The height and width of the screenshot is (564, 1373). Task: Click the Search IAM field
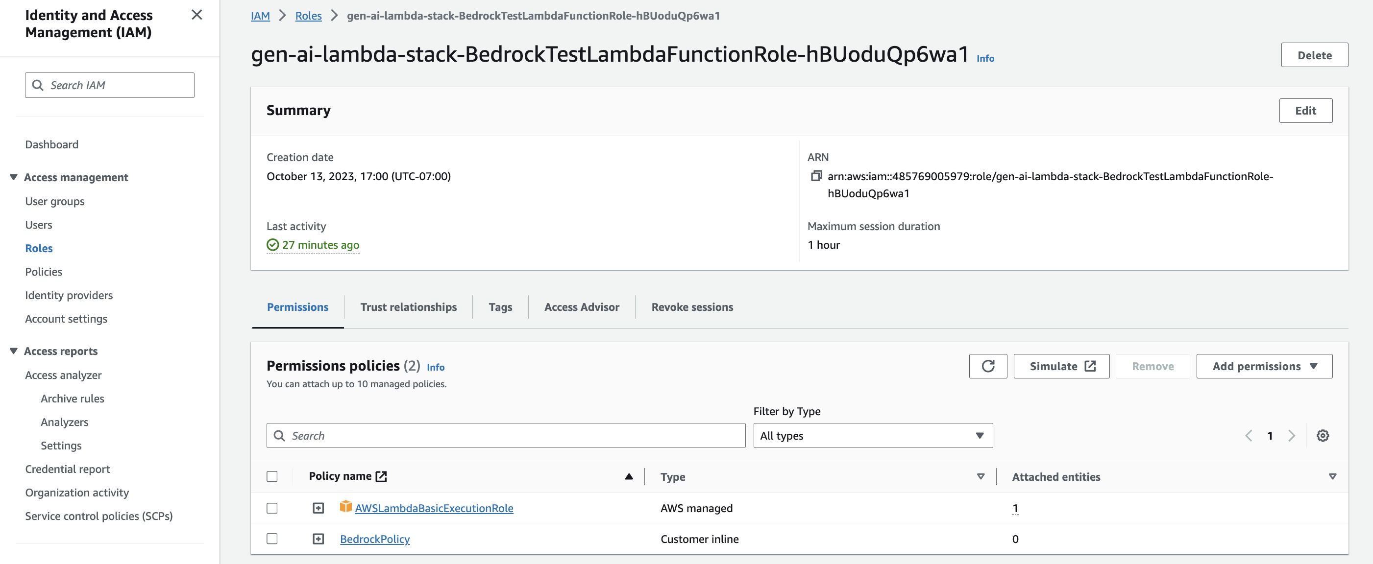(x=110, y=85)
